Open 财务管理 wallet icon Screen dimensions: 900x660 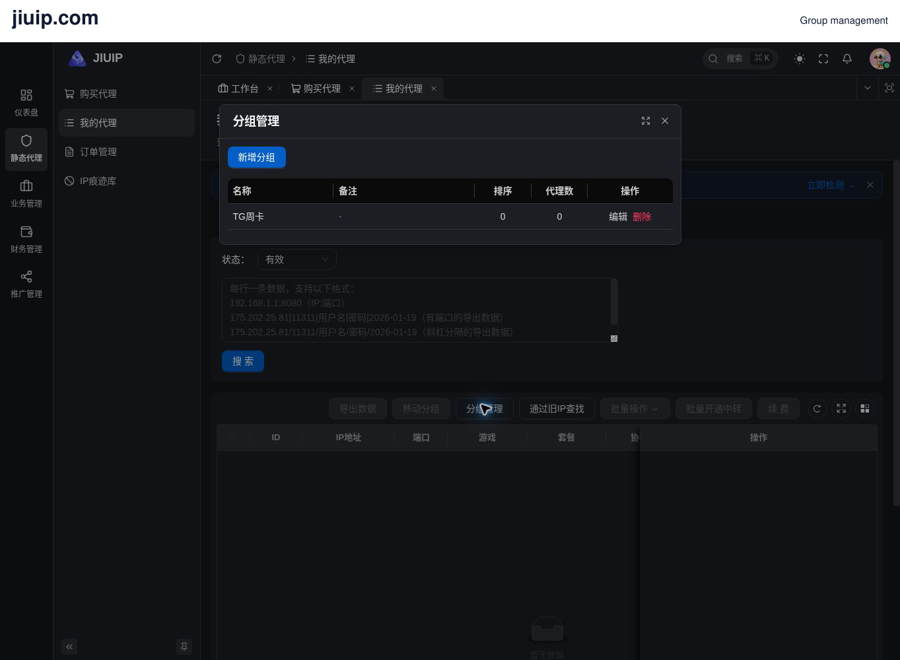pos(26,240)
